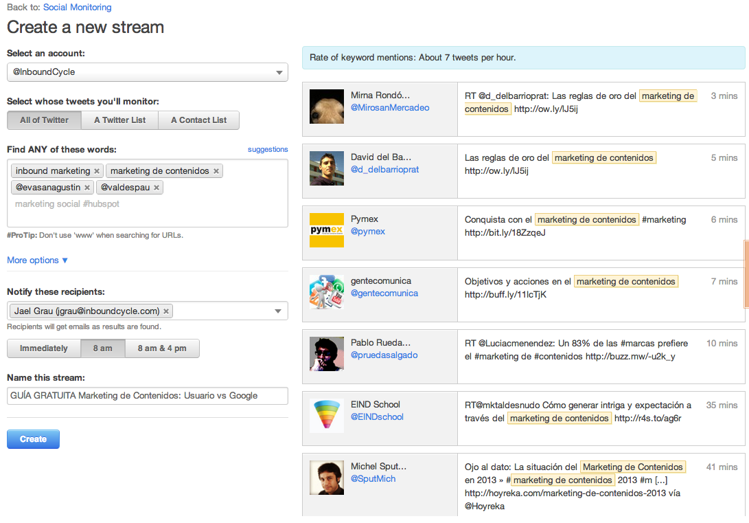Remove the '@evasanagustin' keyword tag
749x523 pixels.
click(87, 188)
